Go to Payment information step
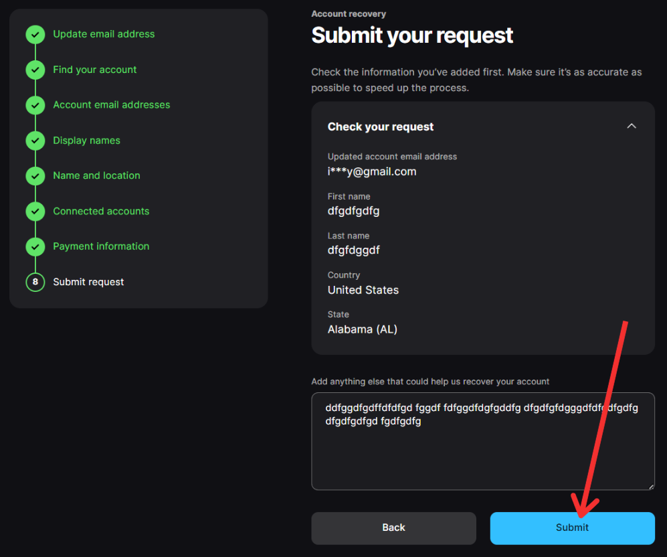Viewport: 667px width, 557px height. (x=101, y=246)
